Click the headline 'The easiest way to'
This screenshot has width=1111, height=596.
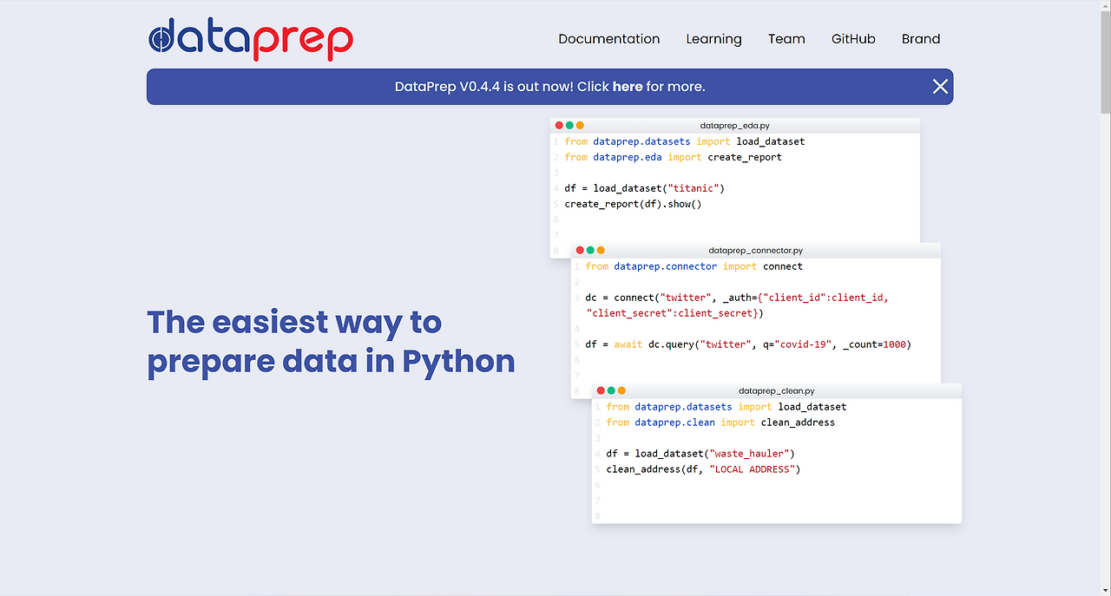294,322
